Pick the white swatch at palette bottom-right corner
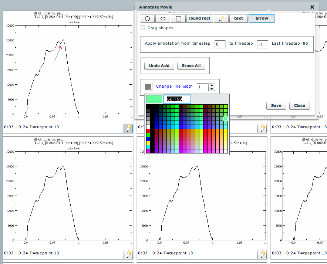This screenshot has width=327, height=264. pyautogui.click(x=226, y=151)
